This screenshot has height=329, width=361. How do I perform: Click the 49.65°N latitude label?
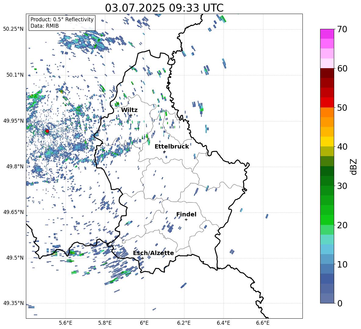pyautogui.click(x=13, y=212)
